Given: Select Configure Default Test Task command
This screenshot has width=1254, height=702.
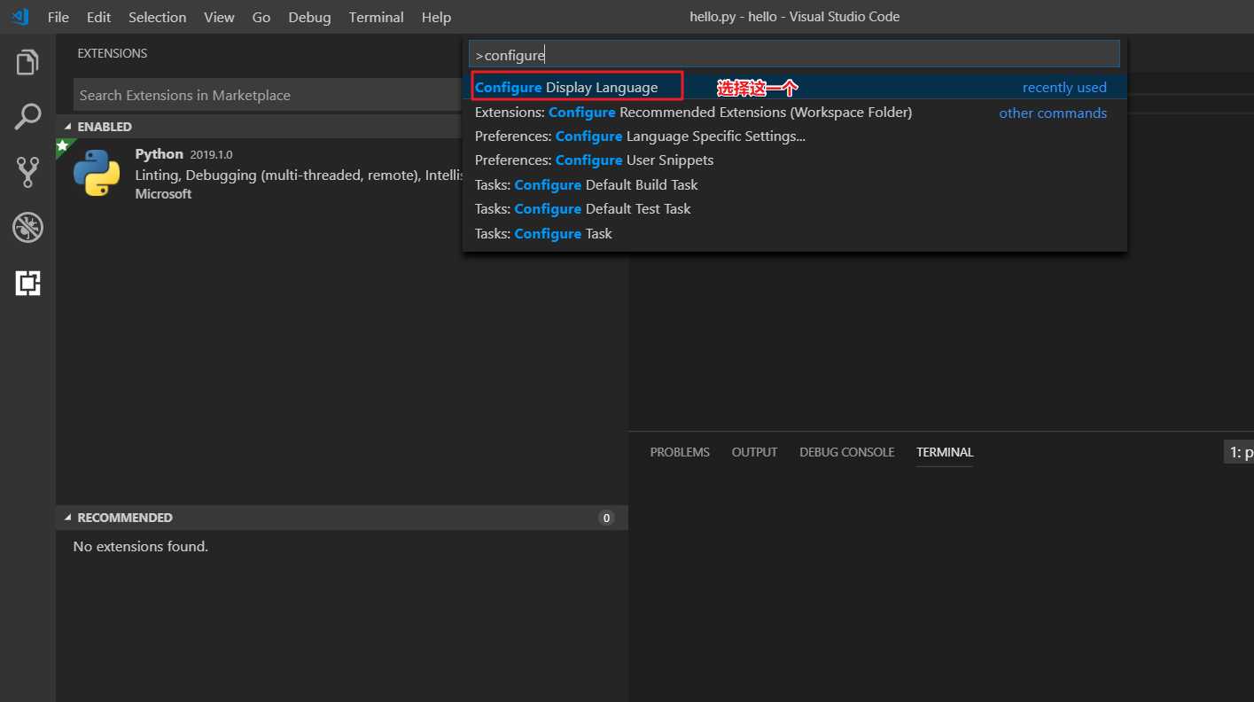Looking at the screenshot, I should [794, 209].
